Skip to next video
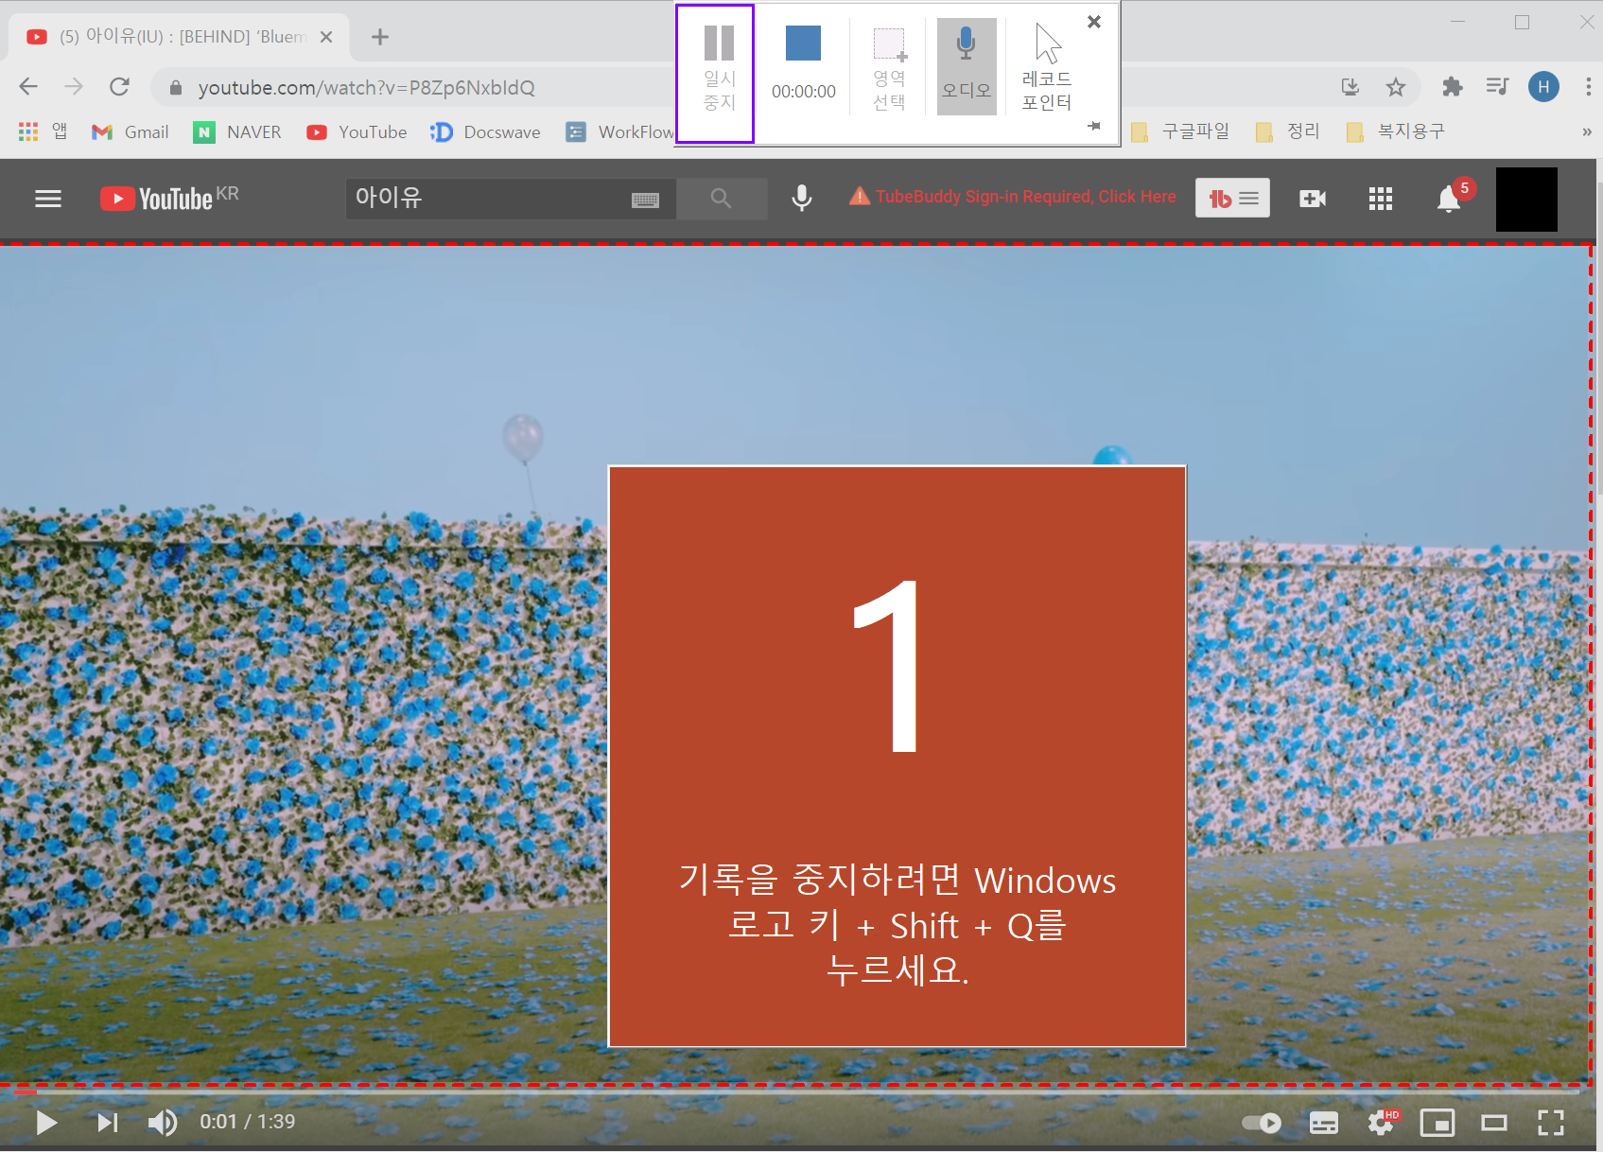The height and width of the screenshot is (1152, 1603). pos(107,1123)
